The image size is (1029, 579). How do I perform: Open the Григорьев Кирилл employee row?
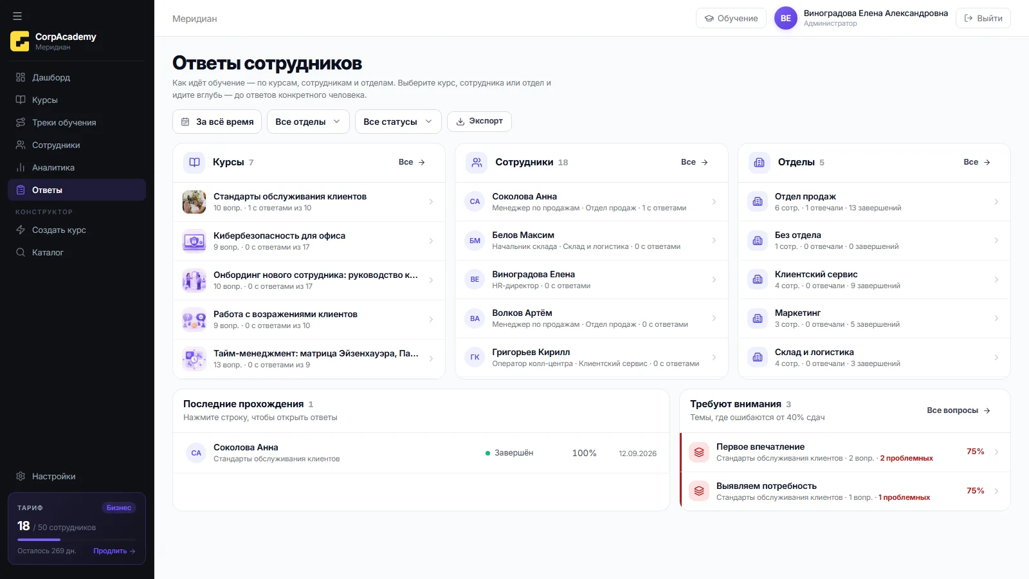point(592,358)
